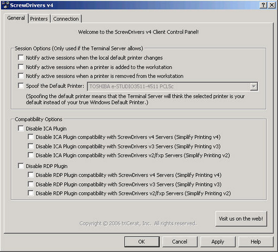Enable Spoof the Default Printer checkbox
Viewport: 278px width, 252px height.
pyautogui.click(x=20, y=86)
